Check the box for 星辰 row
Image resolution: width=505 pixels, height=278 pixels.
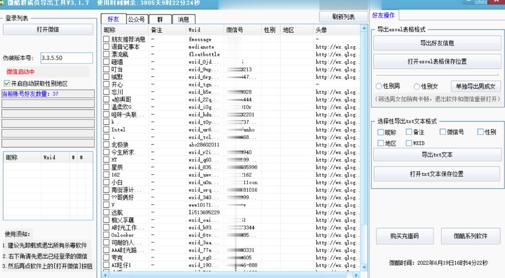[x=106, y=167]
